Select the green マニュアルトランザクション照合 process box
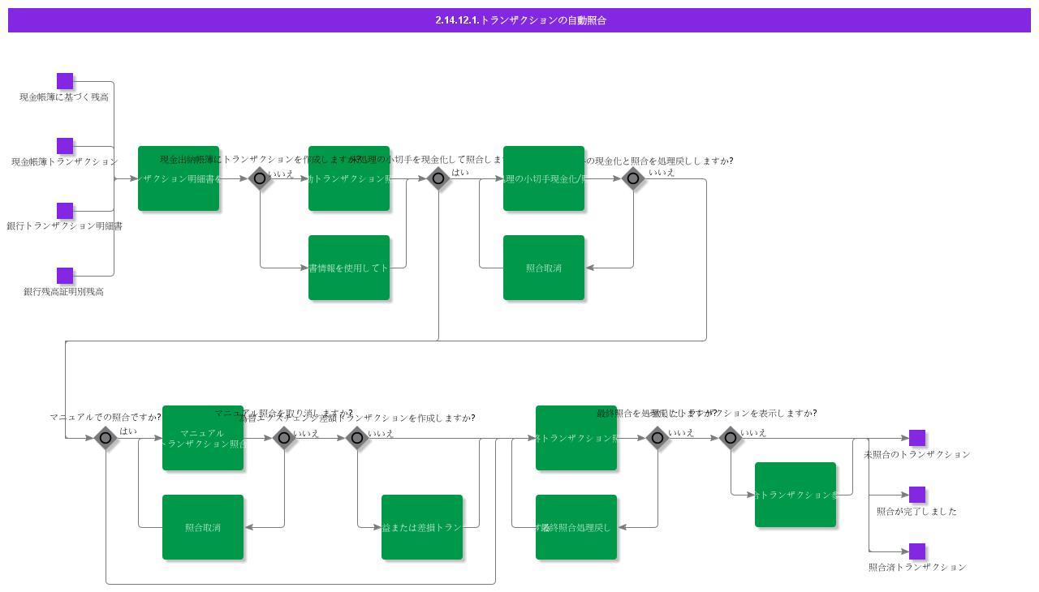The image size is (1039, 592). tap(203, 438)
